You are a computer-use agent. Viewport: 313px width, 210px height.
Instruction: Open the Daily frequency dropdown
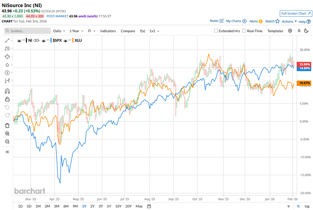[59, 31]
